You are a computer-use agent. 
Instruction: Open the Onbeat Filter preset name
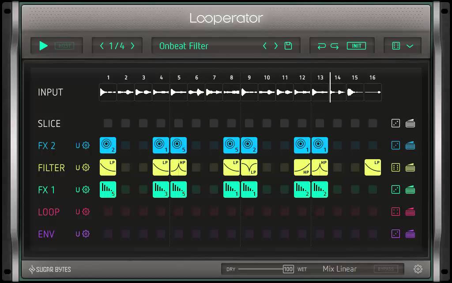coord(184,46)
